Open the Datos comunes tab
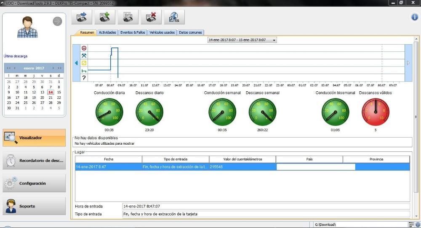This screenshot has width=421, height=228. click(190, 32)
